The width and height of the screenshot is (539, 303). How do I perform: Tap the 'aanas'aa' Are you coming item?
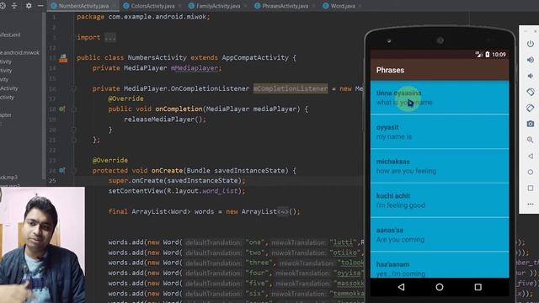pos(440,235)
